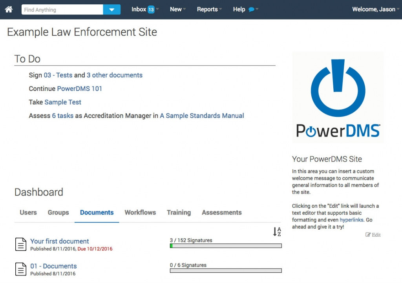Image resolution: width=402 pixels, height=283 pixels.
Task: Switch to the Users dashboard tab
Action: [x=28, y=212]
